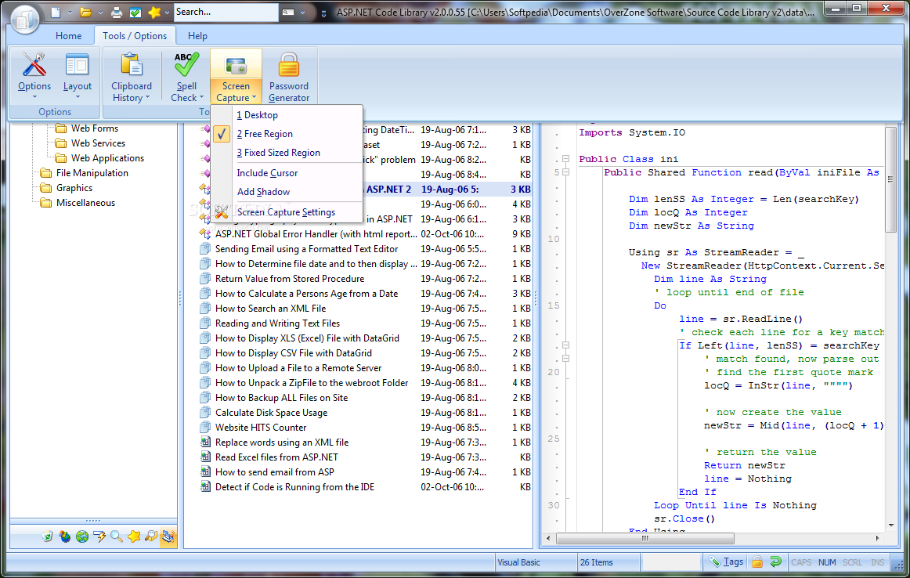This screenshot has height=578, width=910.
Task: Click the padlock icon in the status bar
Action: coord(757,562)
